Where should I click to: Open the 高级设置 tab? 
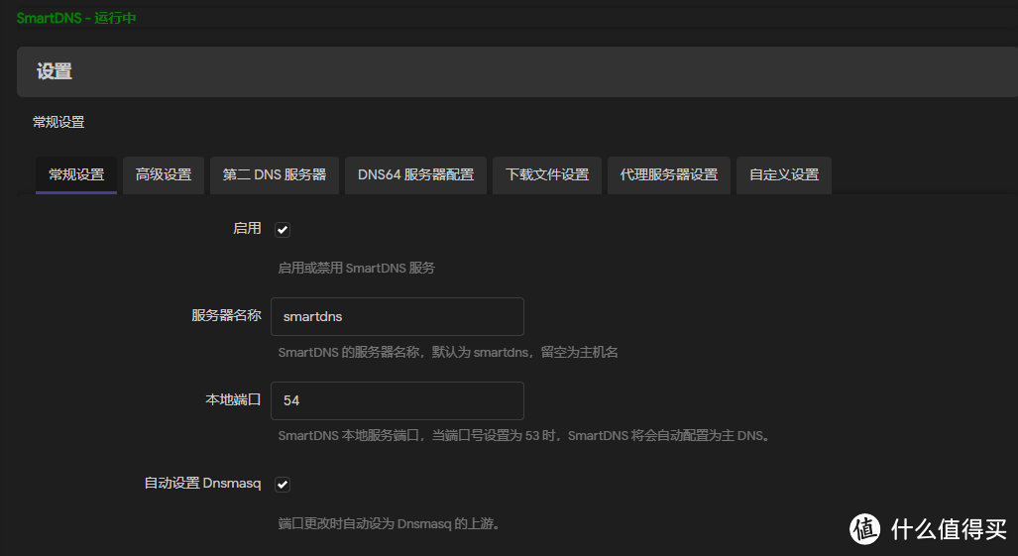click(164, 175)
